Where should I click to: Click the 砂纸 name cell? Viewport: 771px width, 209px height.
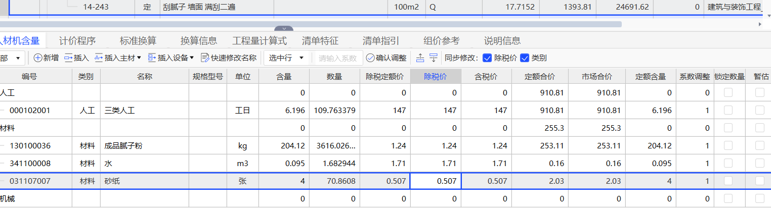(x=145, y=181)
